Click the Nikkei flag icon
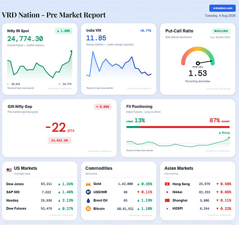The image size is (239, 225). [167, 192]
